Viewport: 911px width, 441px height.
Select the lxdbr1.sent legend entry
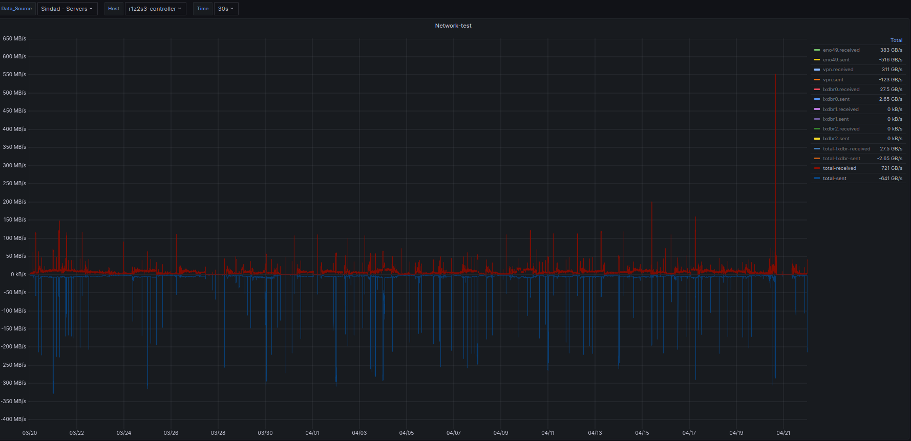835,119
